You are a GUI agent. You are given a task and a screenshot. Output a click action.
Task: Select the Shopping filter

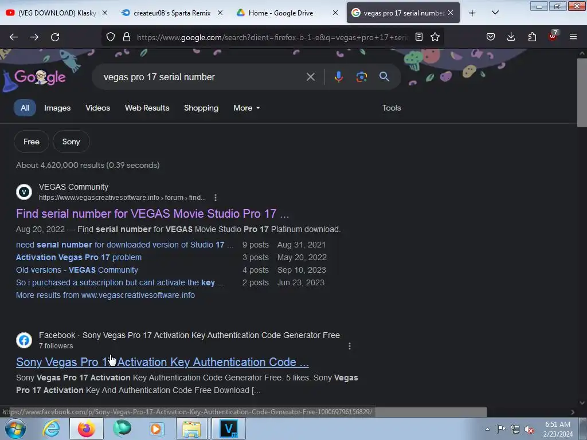pyautogui.click(x=201, y=108)
